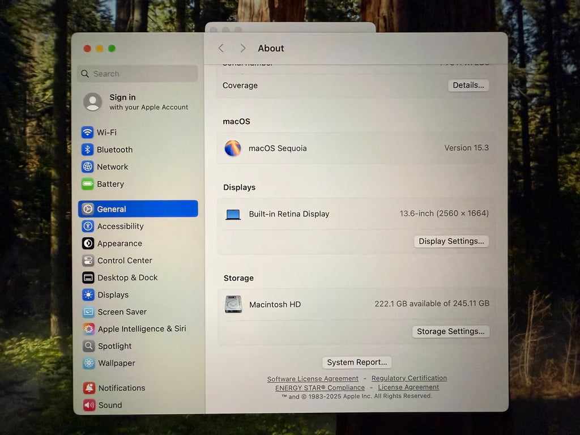Image resolution: width=580 pixels, height=435 pixels.
Task: Select the Battery icon in the sidebar
Action: click(87, 184)
